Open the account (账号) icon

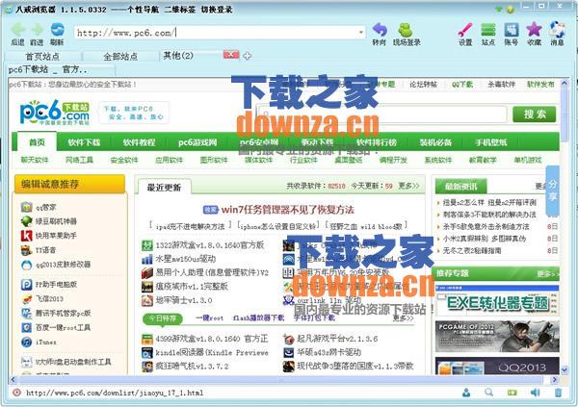(511, 30)
